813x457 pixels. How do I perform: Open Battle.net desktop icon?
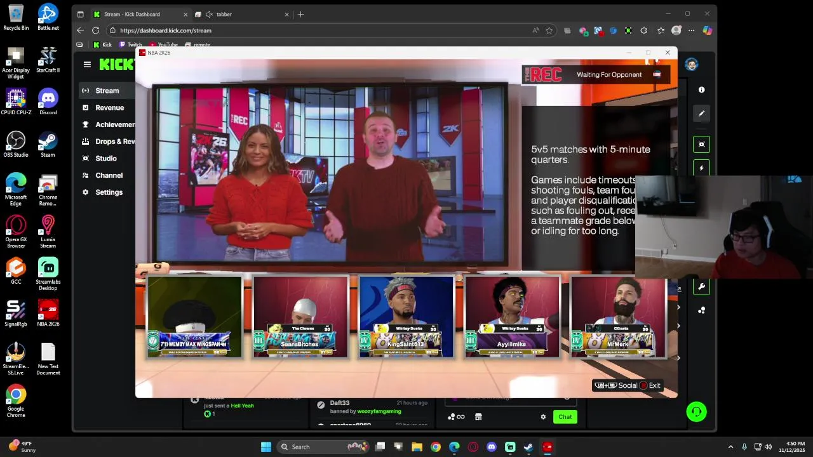click(48, 18)
